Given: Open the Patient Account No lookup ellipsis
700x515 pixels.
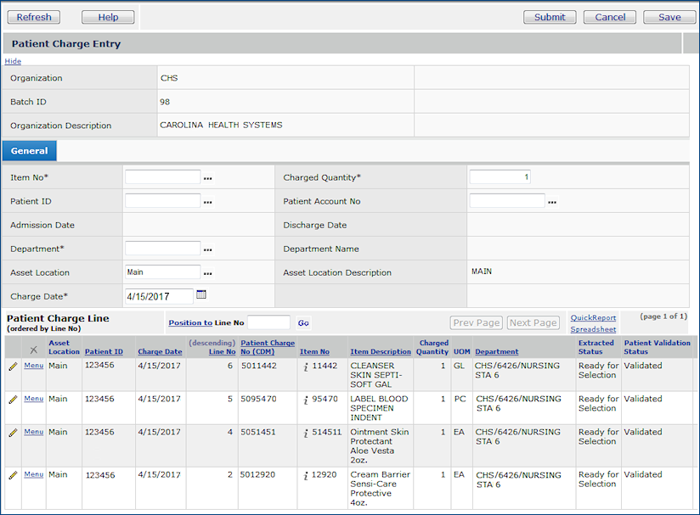Looking at the screenshot, I should [552, 202].
